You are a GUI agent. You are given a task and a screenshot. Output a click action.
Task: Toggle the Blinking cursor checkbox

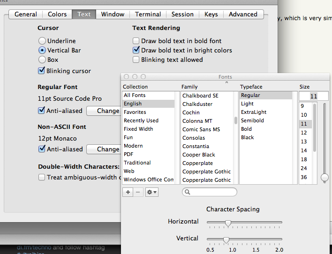[x=41, y=71]
